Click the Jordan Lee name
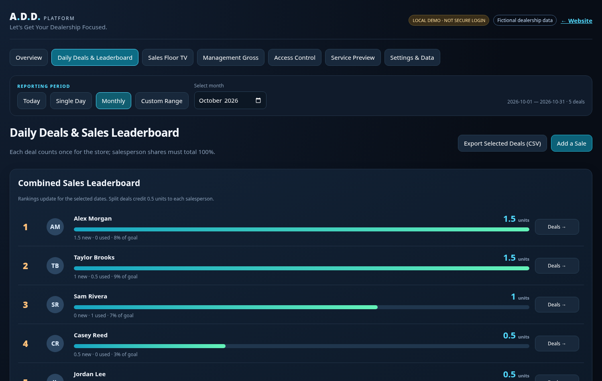 pyautogui.click(x=89, y=374)
